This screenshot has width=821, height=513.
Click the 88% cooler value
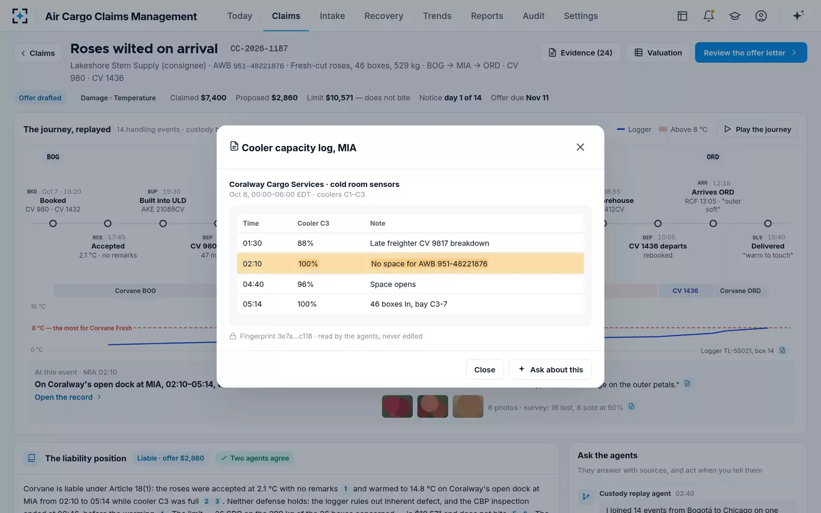(306, 243)
